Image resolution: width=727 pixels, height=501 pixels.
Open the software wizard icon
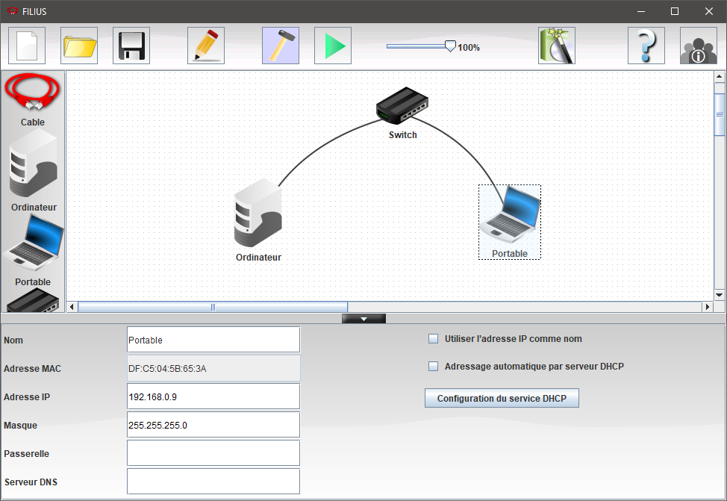point(557,46)
